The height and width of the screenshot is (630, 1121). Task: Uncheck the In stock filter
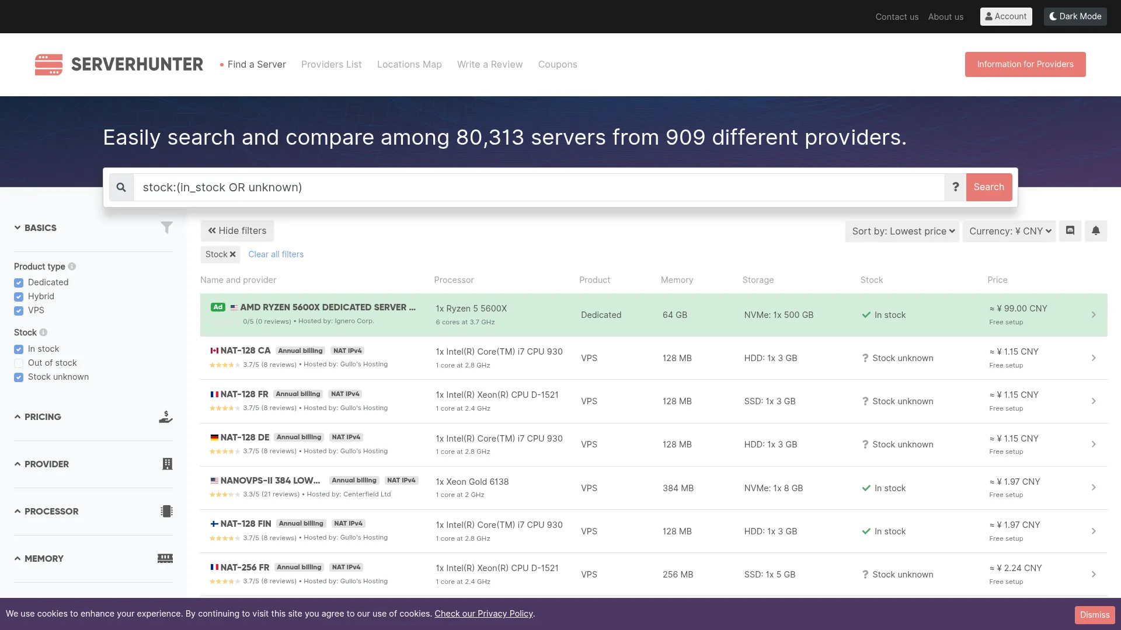19,349
